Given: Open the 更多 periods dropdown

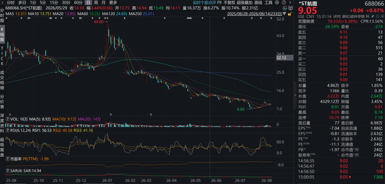Looking at the screenshot, I should [x=113, y=3].
